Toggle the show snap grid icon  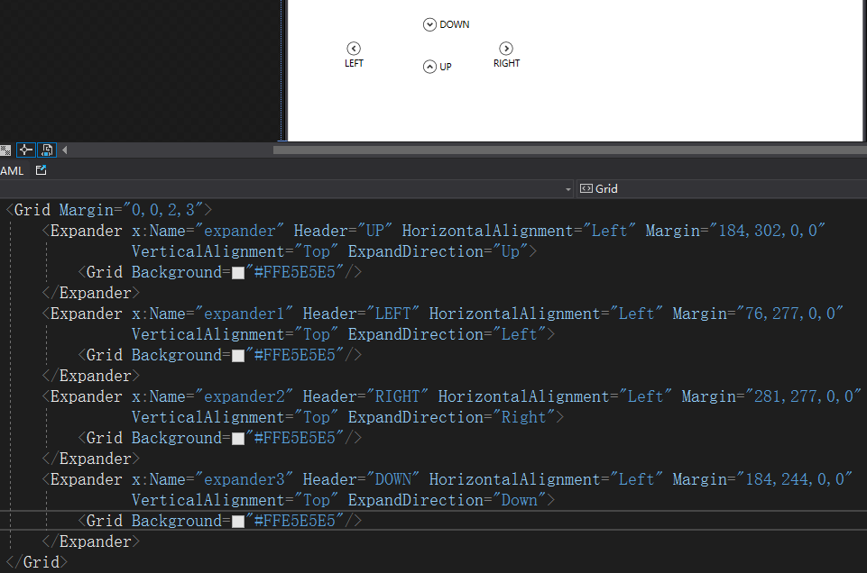click(5, 150)
